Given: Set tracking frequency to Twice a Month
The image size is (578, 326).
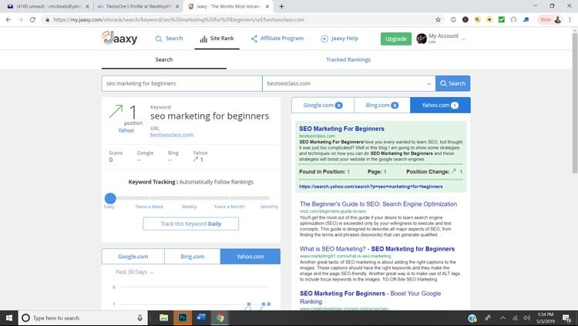Looking at the screenshot, I should point(230,207).
